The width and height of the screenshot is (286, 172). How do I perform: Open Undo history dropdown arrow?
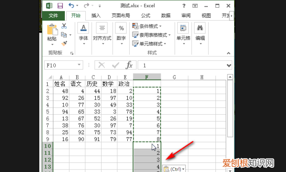77,6
